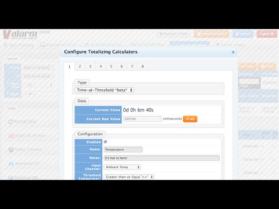Viewport: 279px width, 209px height.
Task: Close the Configure Totalizing Calculators dialog
Action: (233, 52)
